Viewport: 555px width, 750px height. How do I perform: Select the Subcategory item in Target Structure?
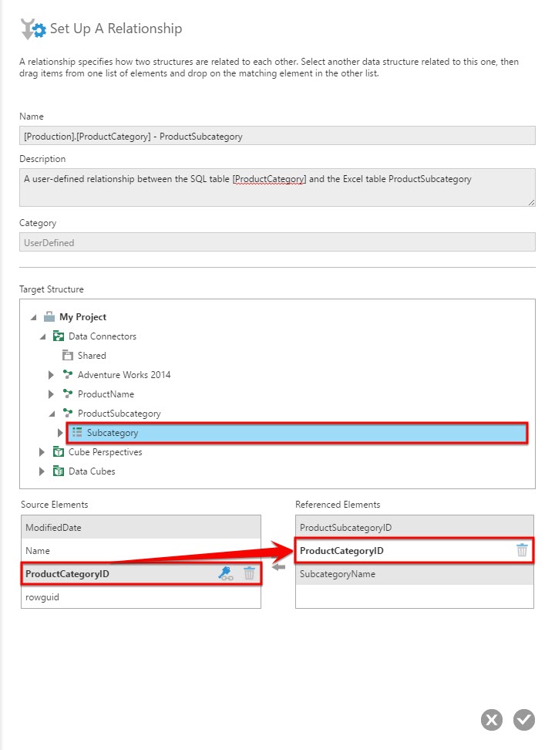pos(112,433)
